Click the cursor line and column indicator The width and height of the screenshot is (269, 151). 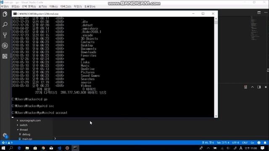pyautogui.click(x=208, y=143)
